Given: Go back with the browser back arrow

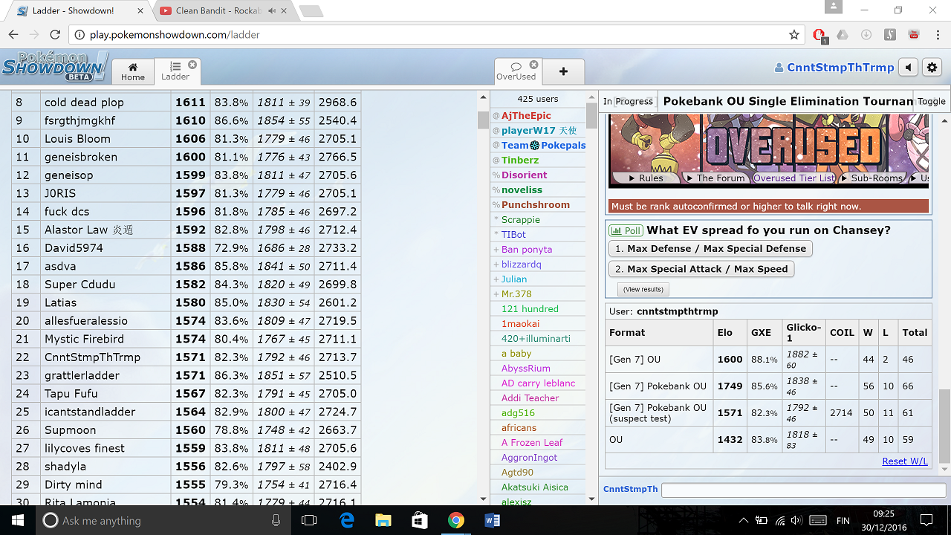Looking at the screenshot, I should pyautogui.click(x=13, y=35).
